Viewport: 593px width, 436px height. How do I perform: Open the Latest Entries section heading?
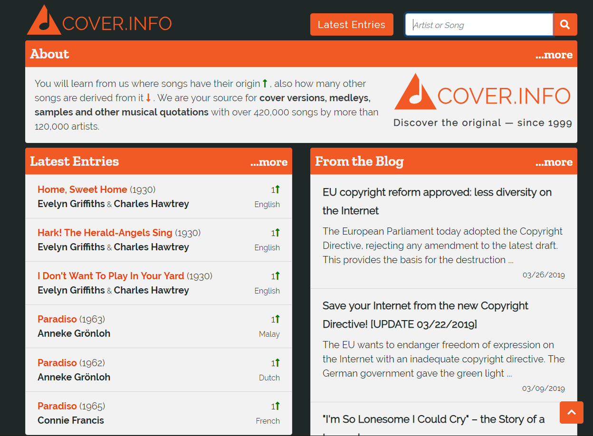click(75, 161)
